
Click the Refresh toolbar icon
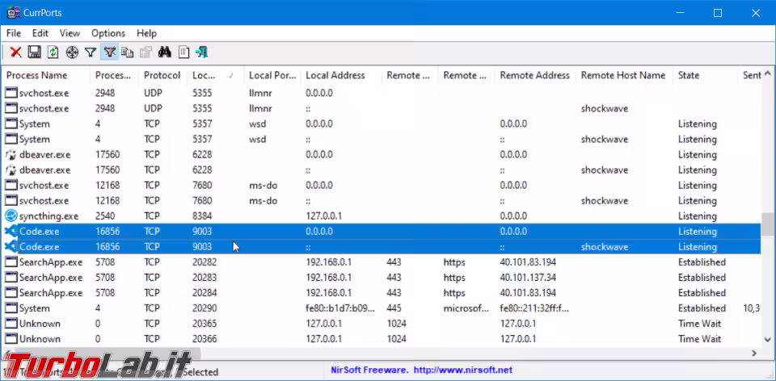(53, 52)
